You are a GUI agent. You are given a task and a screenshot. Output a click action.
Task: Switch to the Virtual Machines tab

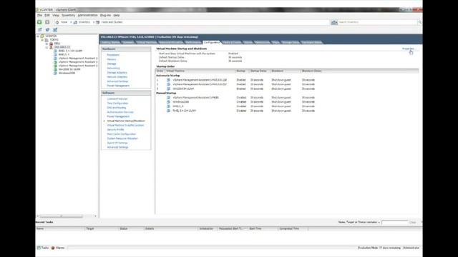point(147,42)
